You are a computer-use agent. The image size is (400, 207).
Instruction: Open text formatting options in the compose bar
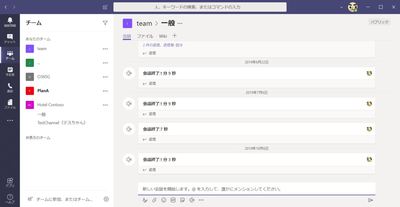point(145,200)
